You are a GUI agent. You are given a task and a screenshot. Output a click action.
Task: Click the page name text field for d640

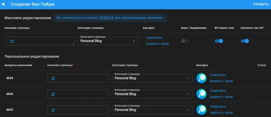(78, 94)
